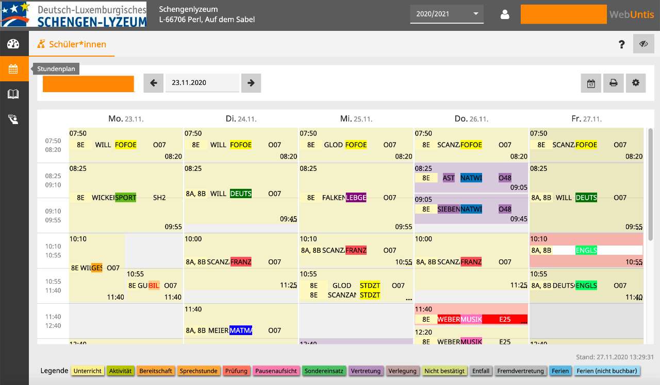
Task: Open the Stundenplan calendar sidebar icon
Action: [x=13, y=69]
